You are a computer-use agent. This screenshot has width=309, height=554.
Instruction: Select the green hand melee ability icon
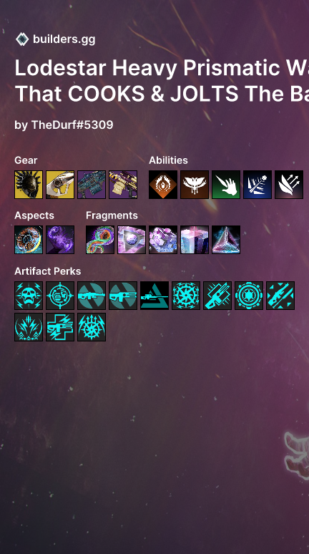(x=226, y=185)
